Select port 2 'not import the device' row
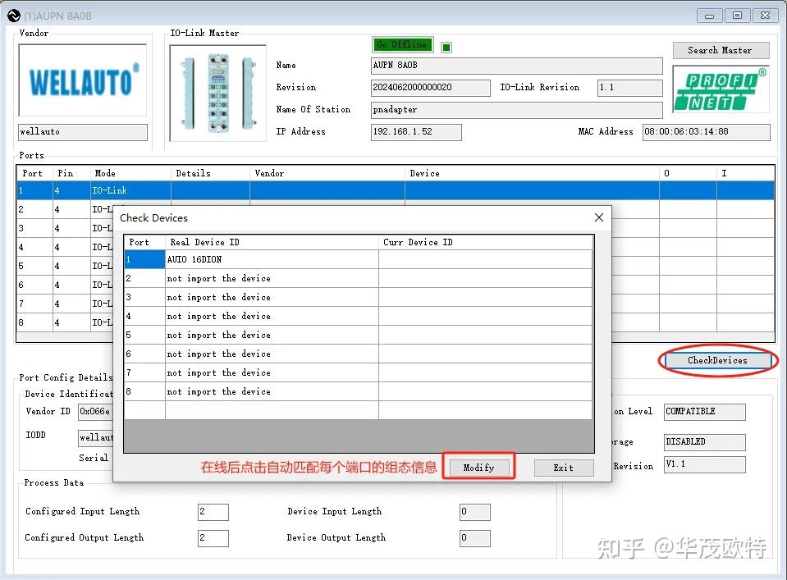Screen dimensions: 787x580 pos(359,278)
